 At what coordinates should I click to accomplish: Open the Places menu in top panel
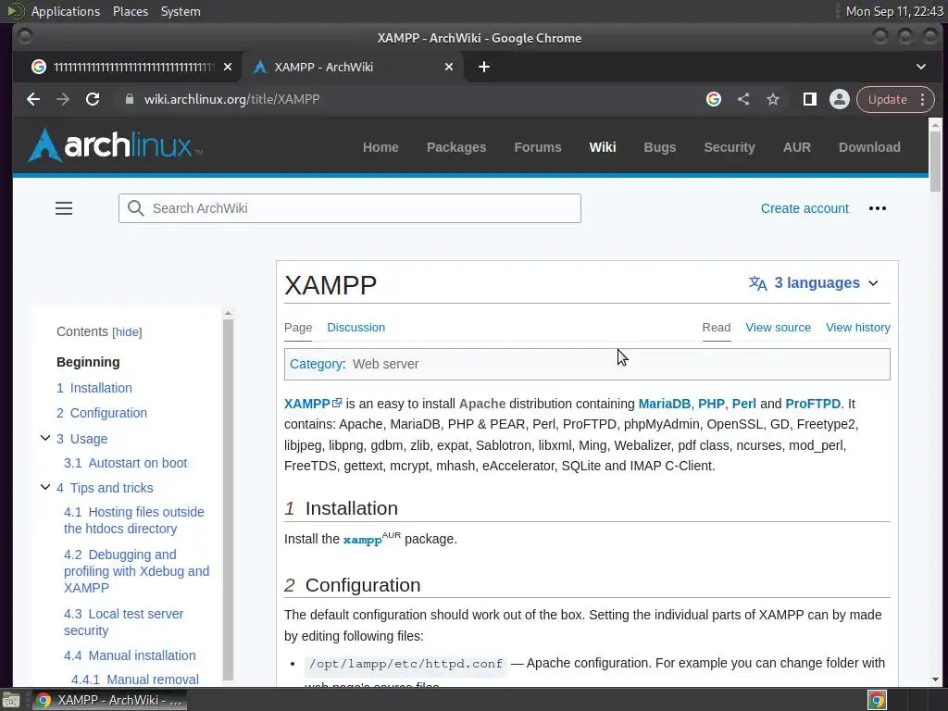pyautogui.click(x=131, y=11)
